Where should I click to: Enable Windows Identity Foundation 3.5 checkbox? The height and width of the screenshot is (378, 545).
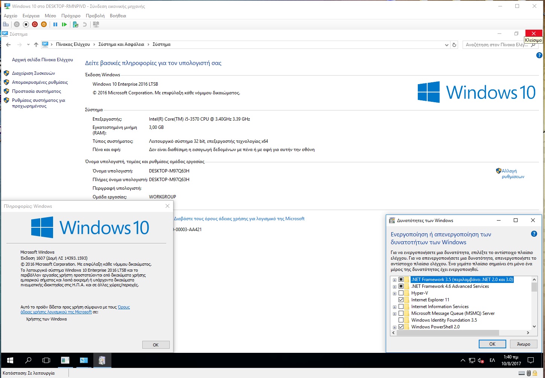coord(401,320)
